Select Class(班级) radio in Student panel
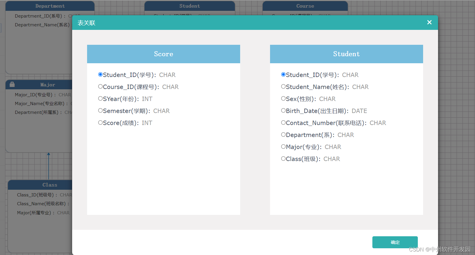 [x=283, y=158]
